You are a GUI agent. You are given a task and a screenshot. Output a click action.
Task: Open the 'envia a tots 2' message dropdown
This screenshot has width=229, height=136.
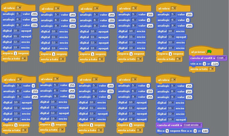(62, 130)
